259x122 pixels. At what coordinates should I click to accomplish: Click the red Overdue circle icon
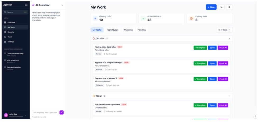click(x=94, y=39)
